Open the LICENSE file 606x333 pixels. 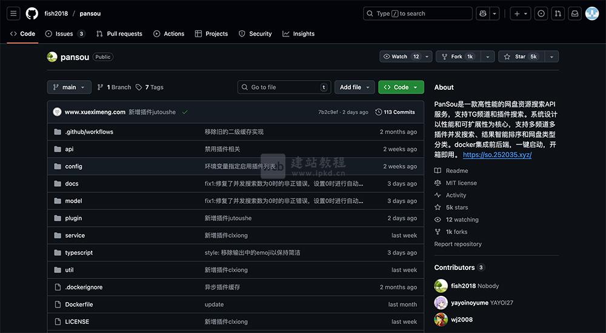[x=77, y=322]
